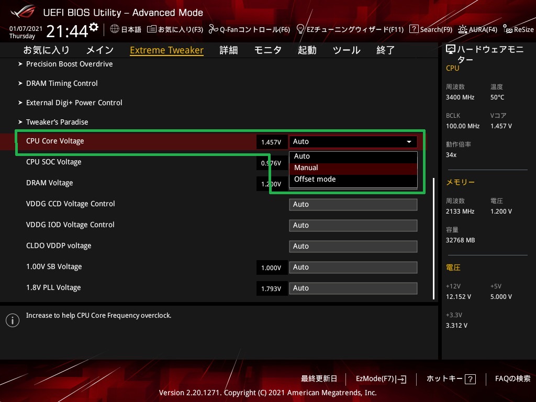Click the hardware monitor display icon

[x=451, y=50]
